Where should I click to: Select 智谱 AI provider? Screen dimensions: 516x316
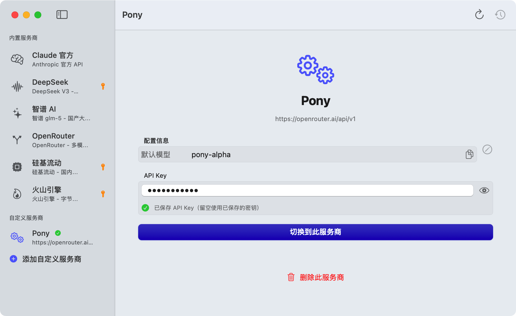pyautogui.click(x=57, y=113)
